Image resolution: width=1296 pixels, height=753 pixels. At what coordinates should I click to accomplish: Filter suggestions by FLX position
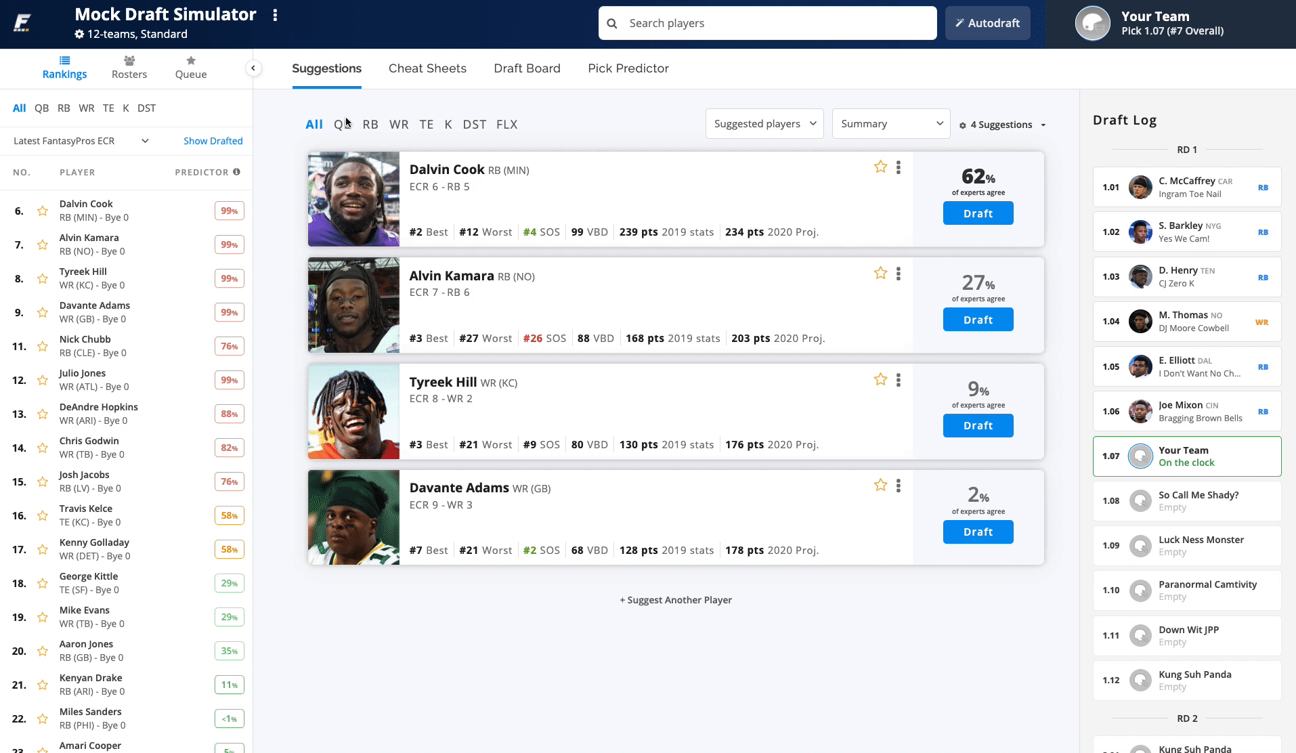click(x=506, y=125)
